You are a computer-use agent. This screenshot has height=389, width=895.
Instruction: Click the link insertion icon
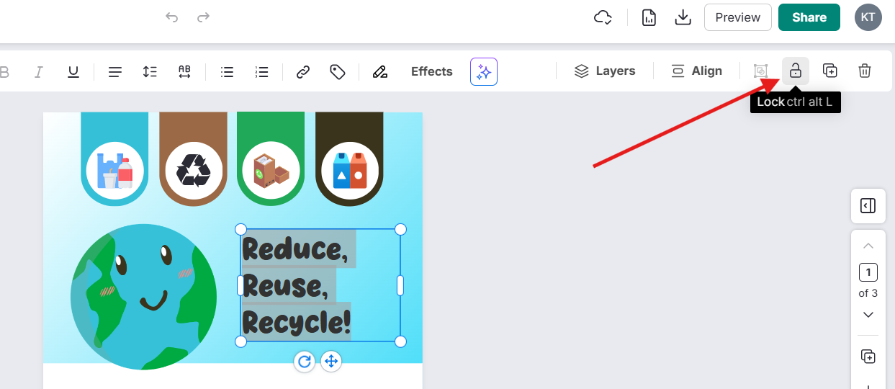tap(303, 71)
